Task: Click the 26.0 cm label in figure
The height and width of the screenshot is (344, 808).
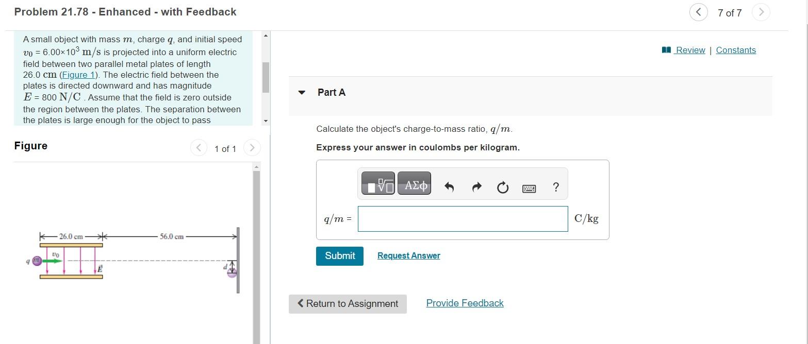Action: point(71,236)
